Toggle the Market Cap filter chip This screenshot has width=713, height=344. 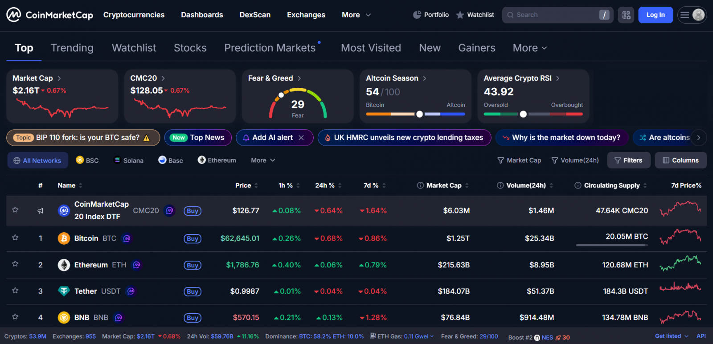[519, 160]
